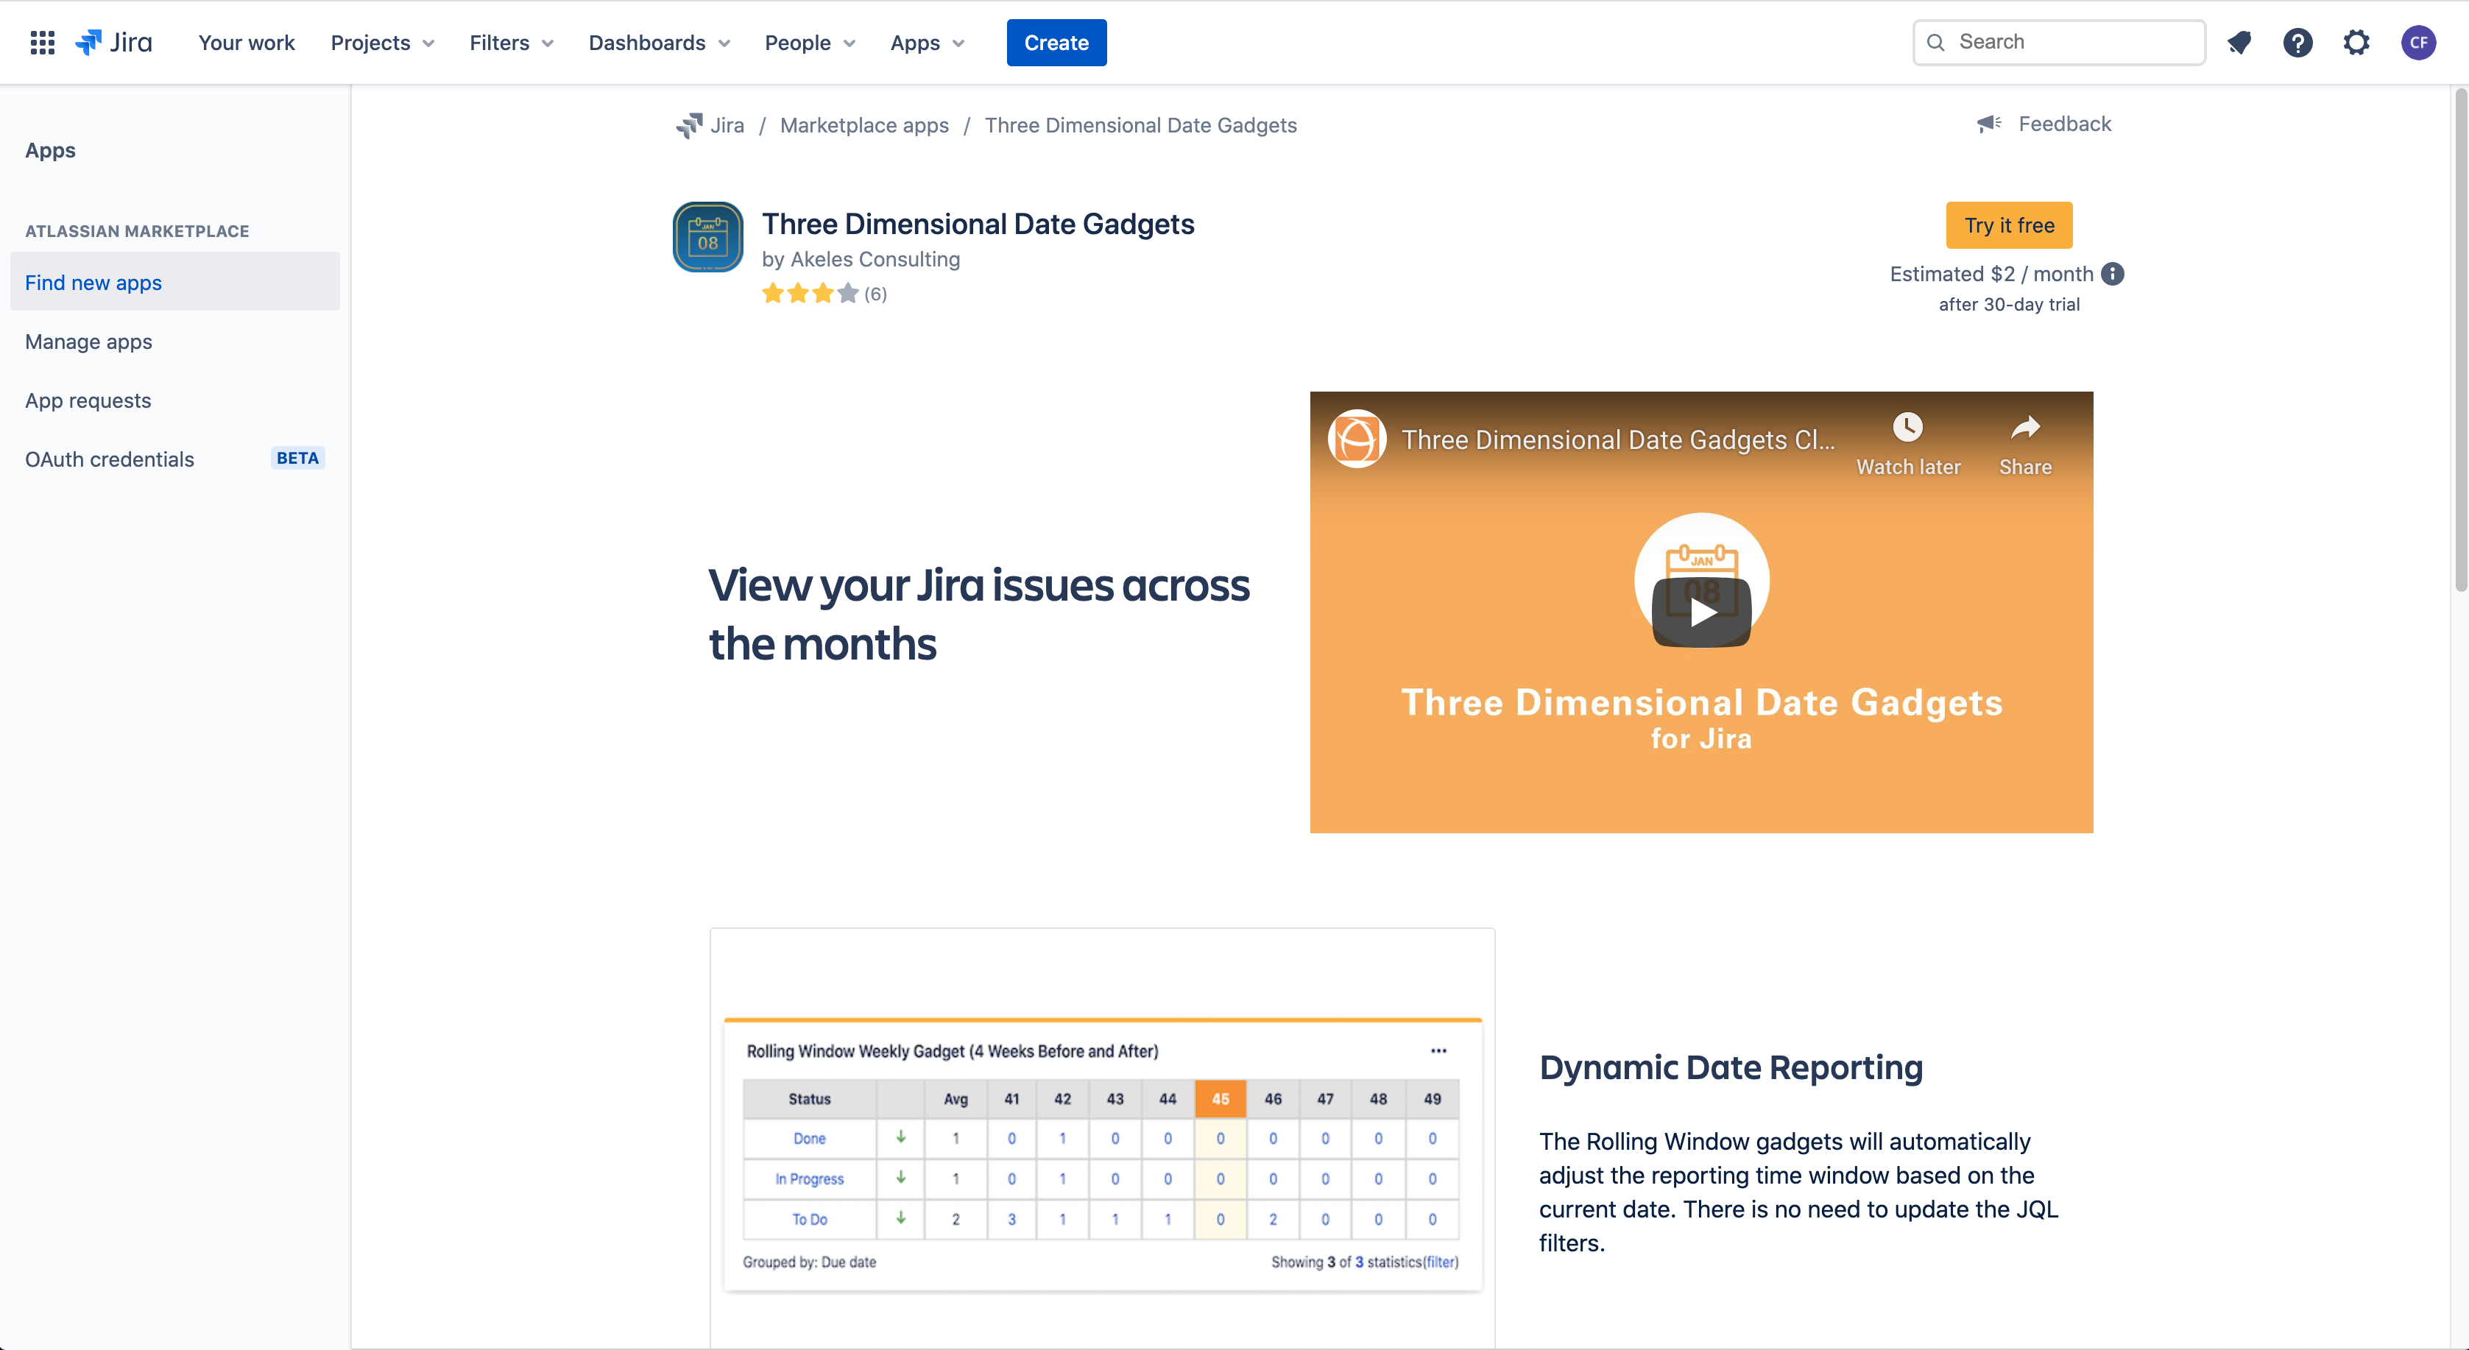Screen dimensions: 2469x1350
Task: Open the notifications icon
Action: click(x=2239, y=42)
